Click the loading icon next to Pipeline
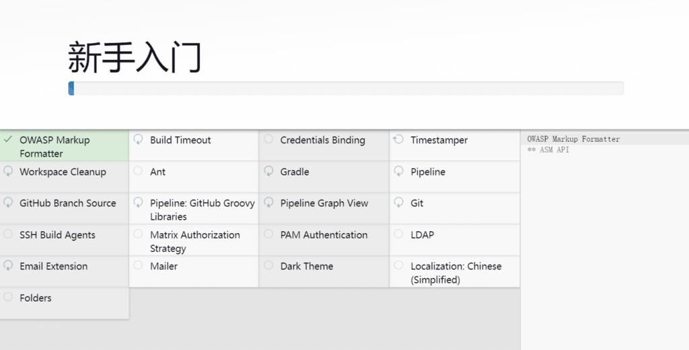 [x=398, y=171]
